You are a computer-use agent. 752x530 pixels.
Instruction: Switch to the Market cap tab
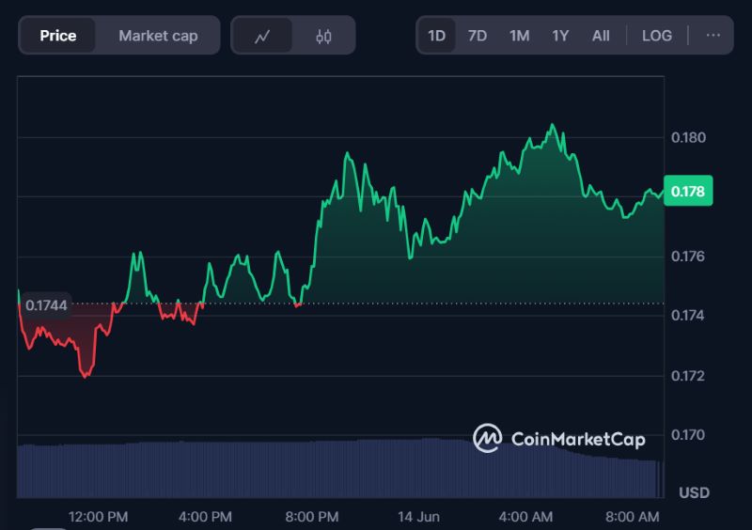pos(158,36)
